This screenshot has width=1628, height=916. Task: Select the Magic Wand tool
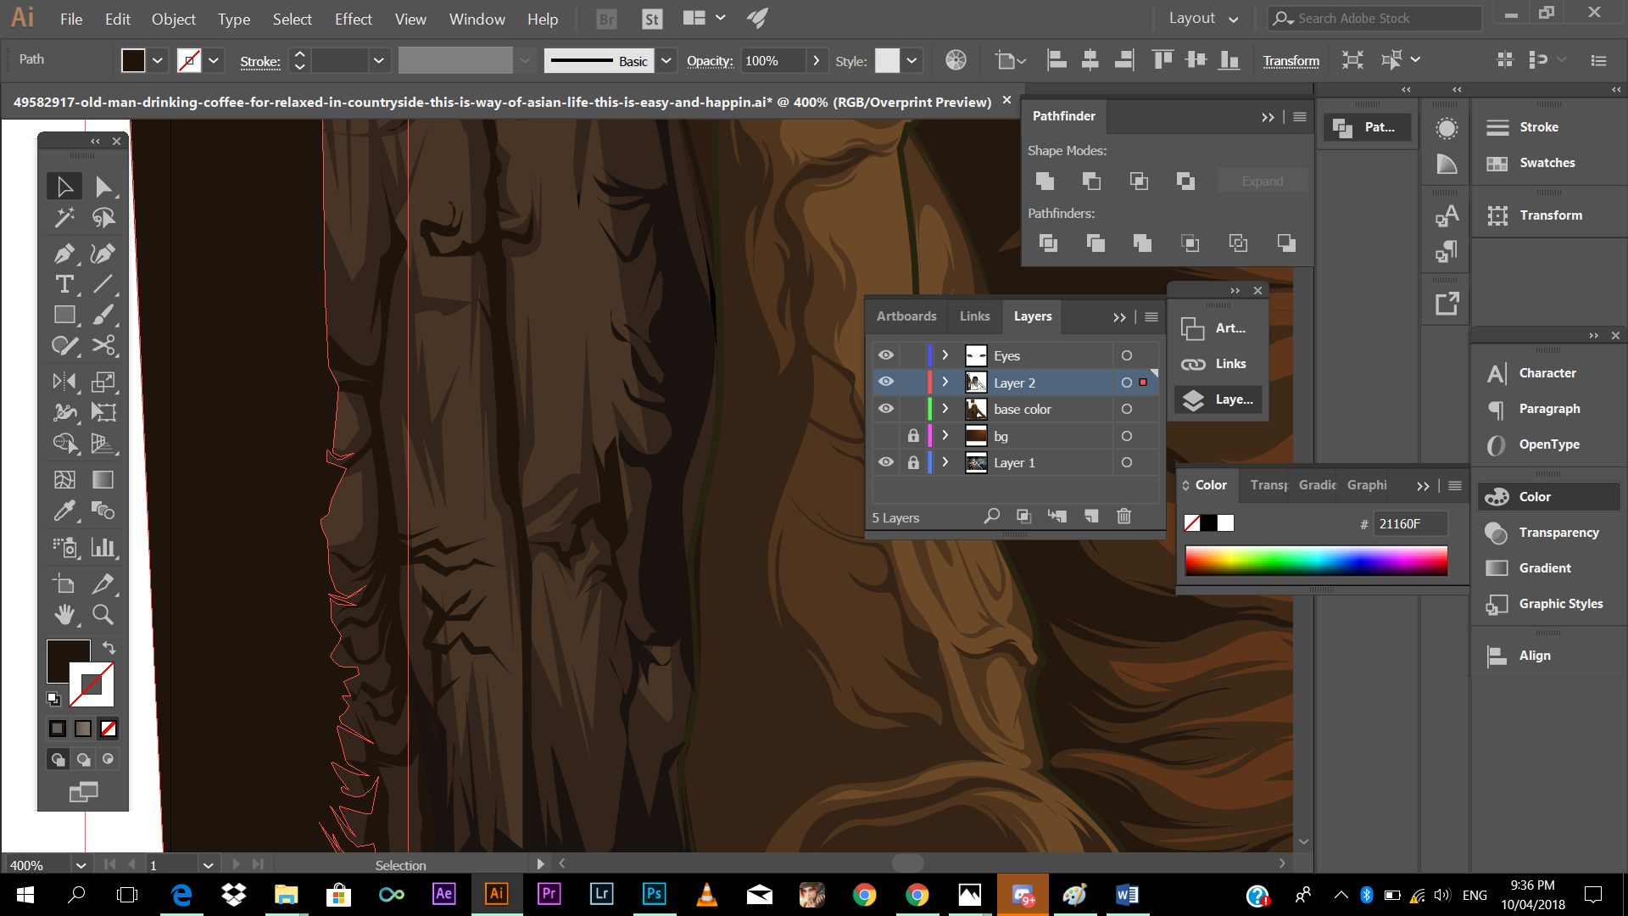coord(64,218)
